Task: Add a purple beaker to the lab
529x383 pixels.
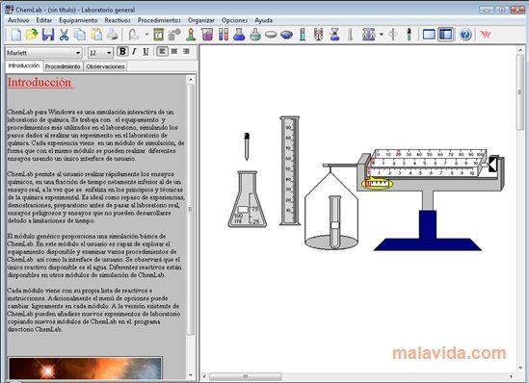Action: [x=207, y=35]
